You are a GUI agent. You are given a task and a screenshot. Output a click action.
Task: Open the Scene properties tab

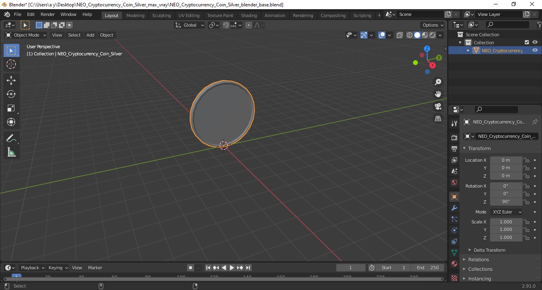pos(454,171)
